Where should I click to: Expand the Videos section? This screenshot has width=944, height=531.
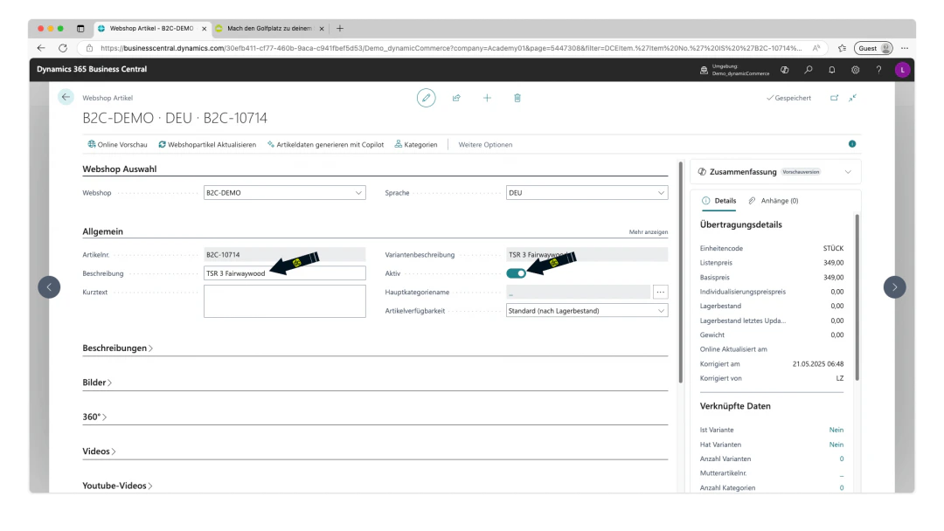click(x=99, y=451)
